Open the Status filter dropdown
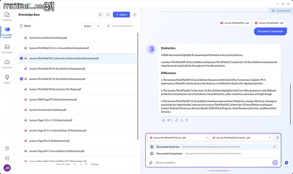The image size is (293, 174). pos(92,26)
